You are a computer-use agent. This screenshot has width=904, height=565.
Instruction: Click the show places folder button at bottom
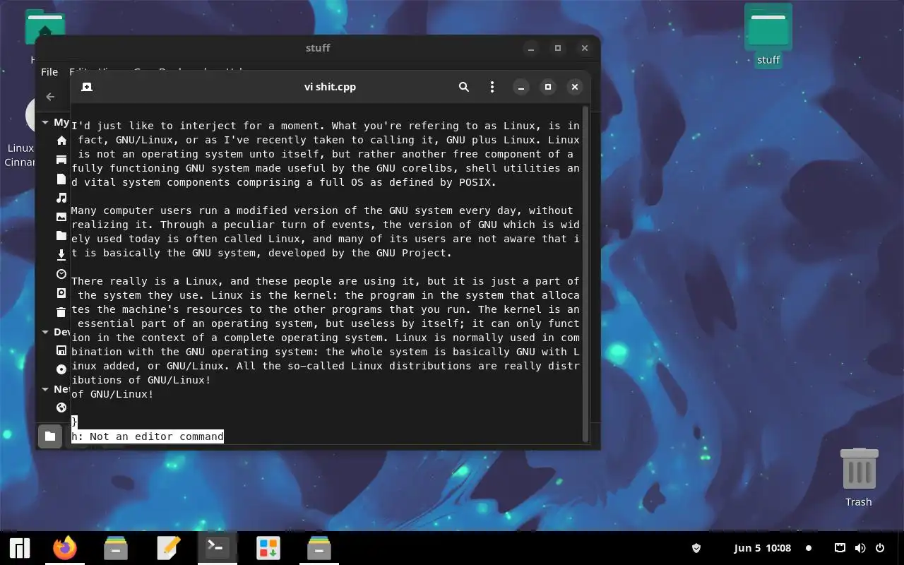[x=50, y=436]
